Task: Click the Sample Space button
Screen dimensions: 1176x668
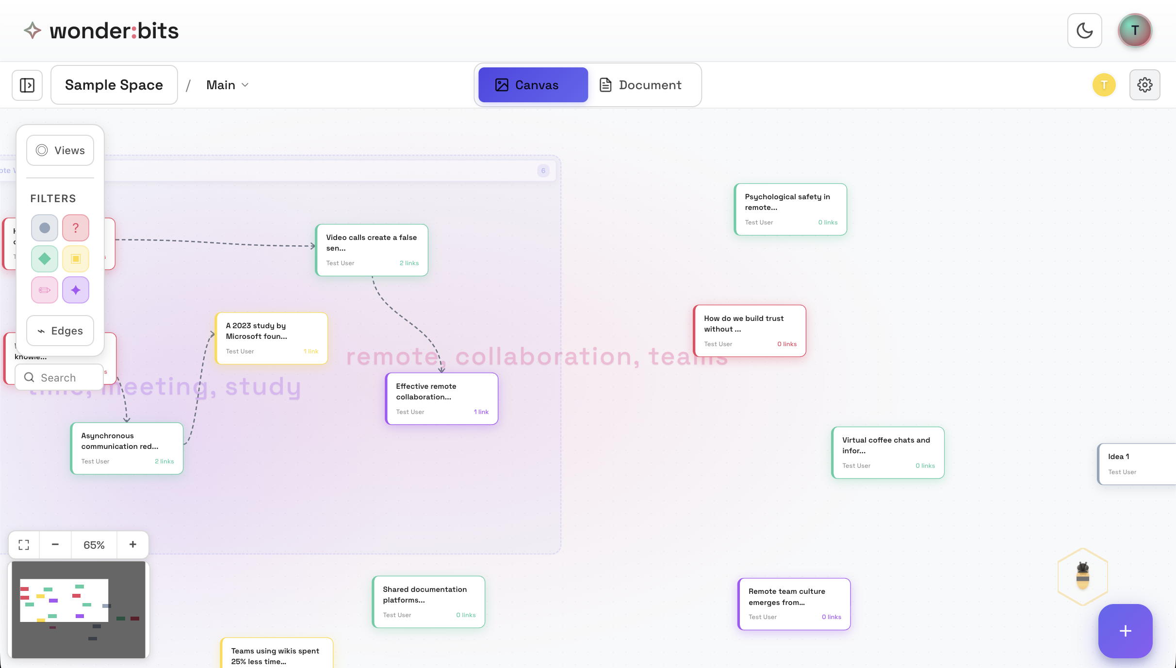Action: click(114, 85)
